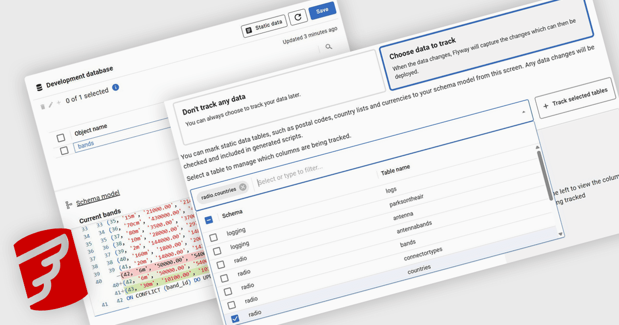Tick the checkbox for the antennabands row
The image size is (619, 325).
coord(224,278)
